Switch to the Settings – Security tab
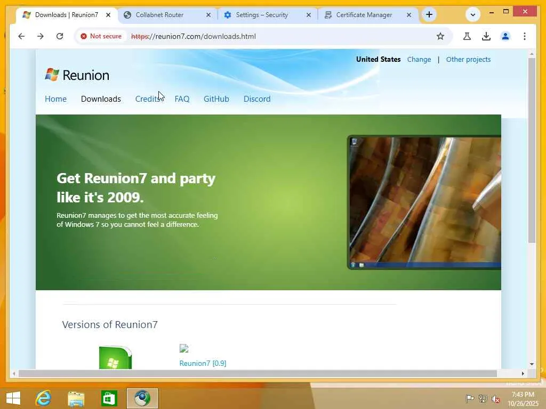Screen dimensions: 546x409 pyautogui.click(x=268, y=15)
